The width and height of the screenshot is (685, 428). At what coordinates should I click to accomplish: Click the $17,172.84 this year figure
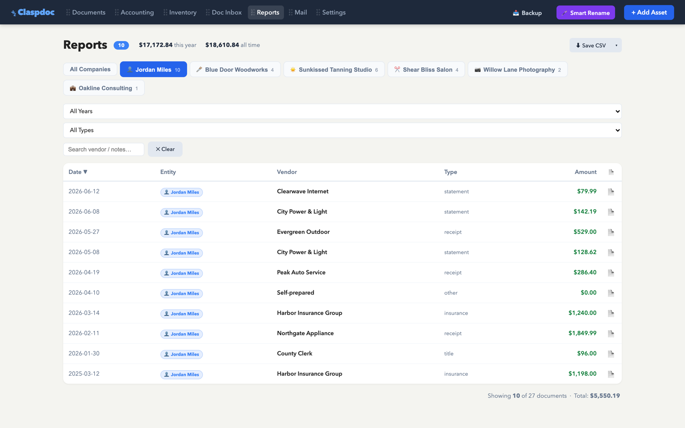[167, 45]
